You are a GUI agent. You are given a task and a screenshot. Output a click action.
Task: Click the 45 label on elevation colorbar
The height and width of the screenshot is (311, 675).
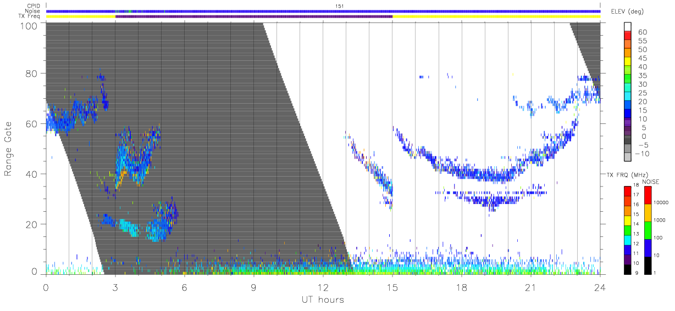(641, 58)
